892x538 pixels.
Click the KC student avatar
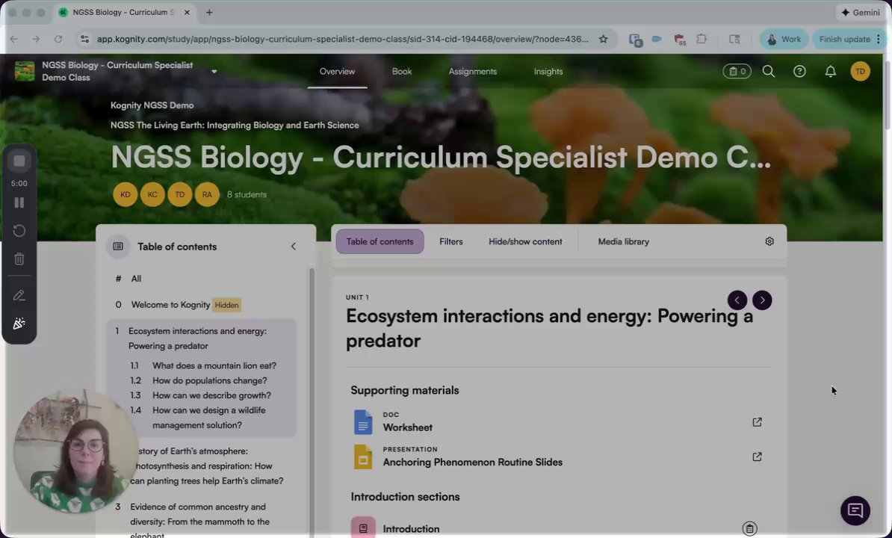152,194
